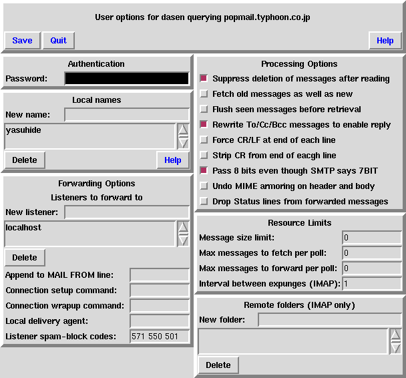This screenshot has height=378, width=406.
Task: Click the Password field
Action: click(x=127, y=78)
